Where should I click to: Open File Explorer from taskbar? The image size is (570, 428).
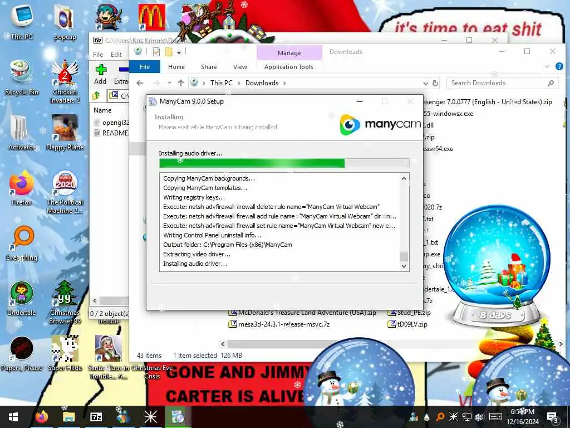68,417
